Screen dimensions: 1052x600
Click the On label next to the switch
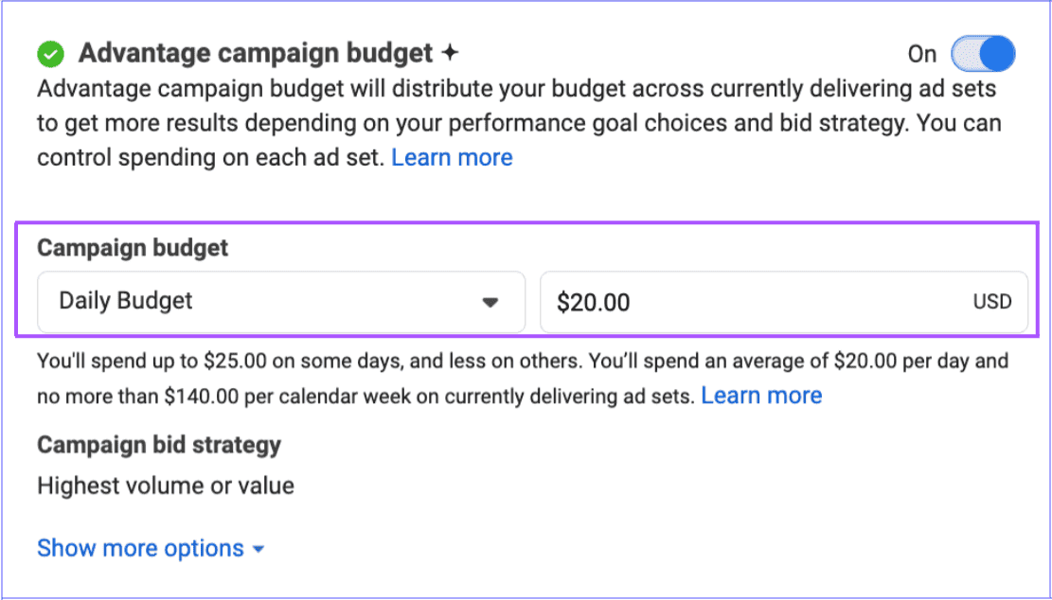click(x=921, y=54)
